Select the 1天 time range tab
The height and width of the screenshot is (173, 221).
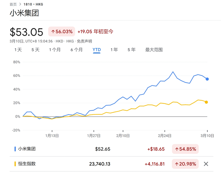tap(18, 50)
